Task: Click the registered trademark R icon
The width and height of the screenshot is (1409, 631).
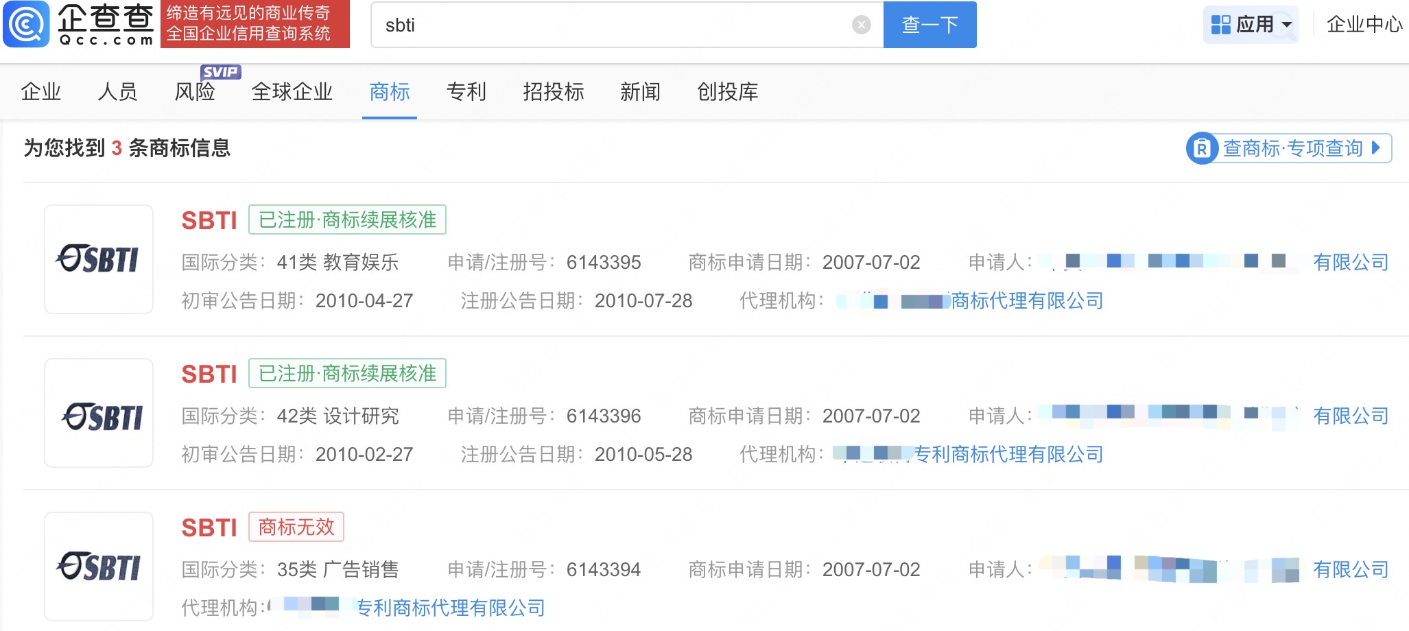Action: click(1202, 148)
